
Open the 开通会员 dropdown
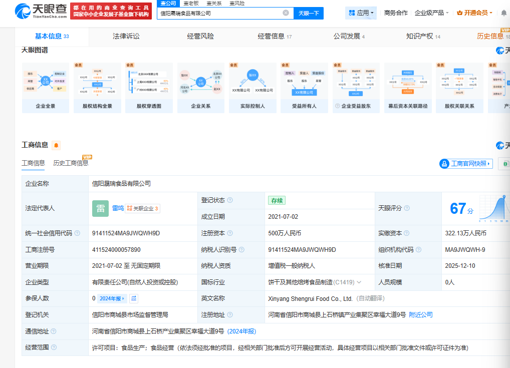(475, 13)
